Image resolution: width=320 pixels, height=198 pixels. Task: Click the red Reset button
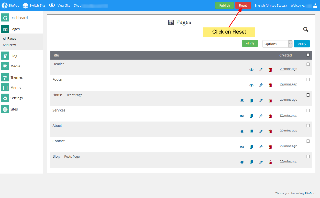click(x=243, y=5)
